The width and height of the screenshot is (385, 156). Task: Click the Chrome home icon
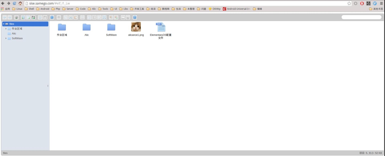coord(20,3)
